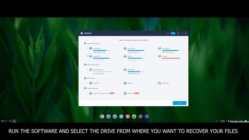249x140 pixels.
Task: Click the Local Disk(C:) usage bar
Action: tap(102, 51)
